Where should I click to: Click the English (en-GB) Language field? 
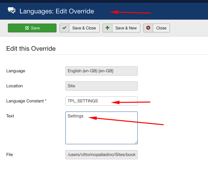[x=101, y=71]
